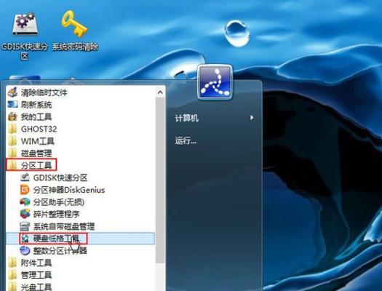
Task: Open the 运行... dialog
Action: click(x=186, y=140)
